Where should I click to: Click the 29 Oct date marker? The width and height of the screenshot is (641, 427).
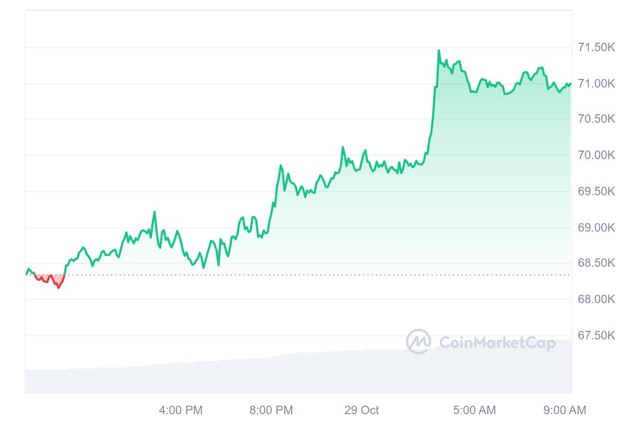362,410
